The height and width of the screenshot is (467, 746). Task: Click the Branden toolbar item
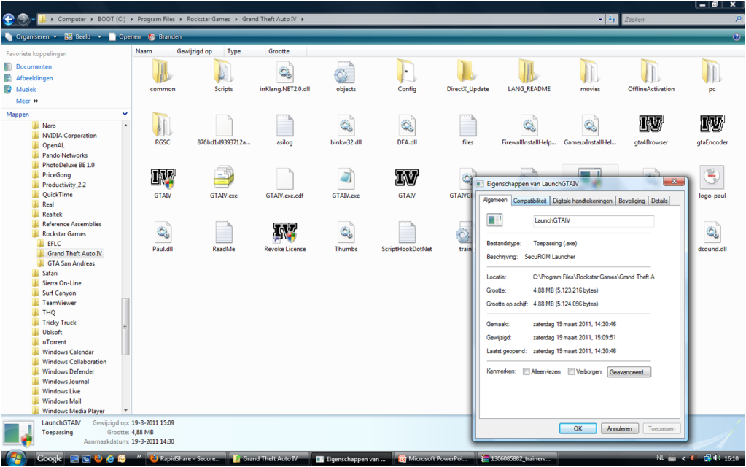click(165, 36)
